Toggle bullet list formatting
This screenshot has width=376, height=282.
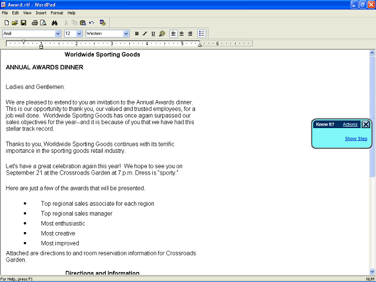(202, 33)
